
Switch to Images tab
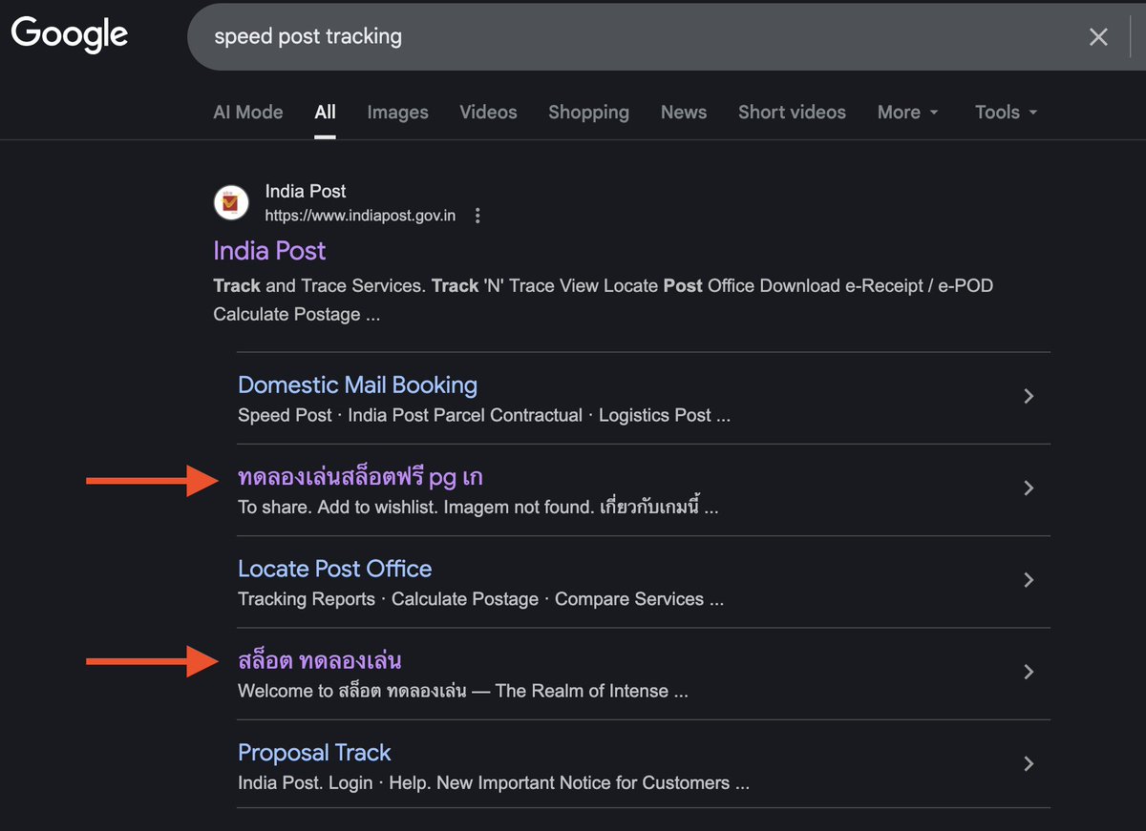pos(397,113)
